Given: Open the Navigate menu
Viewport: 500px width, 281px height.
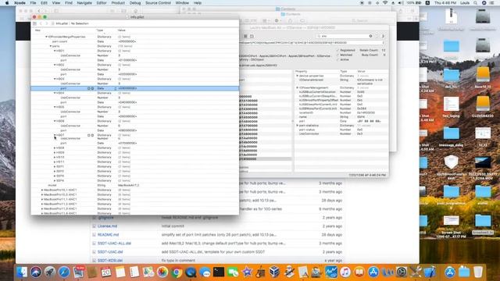Looking at the screenshot, I should tap(84, 3).
